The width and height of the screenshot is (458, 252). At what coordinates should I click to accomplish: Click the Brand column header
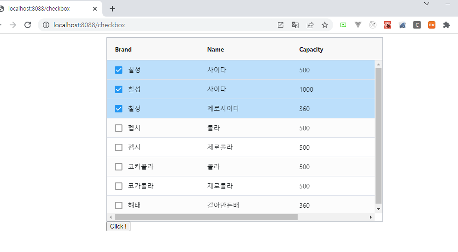pos(123,49)
